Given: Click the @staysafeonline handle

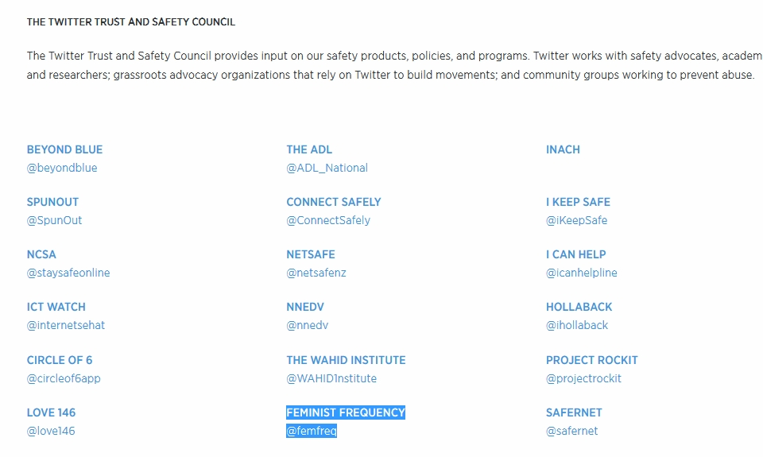Looking at the screenshot, I should [68, 273].
